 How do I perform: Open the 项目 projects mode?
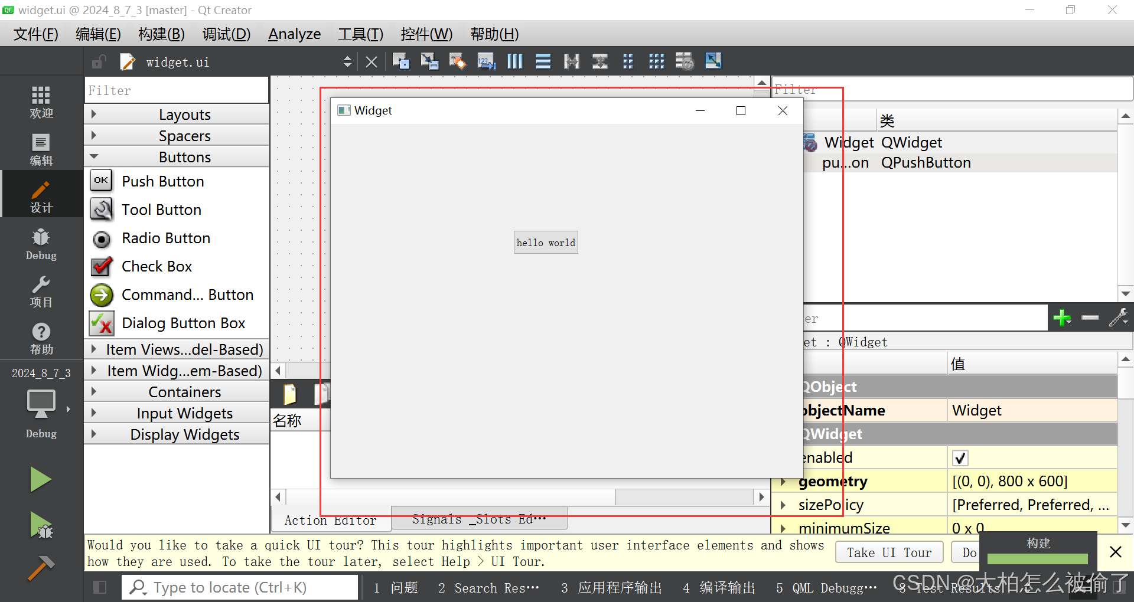41,291
